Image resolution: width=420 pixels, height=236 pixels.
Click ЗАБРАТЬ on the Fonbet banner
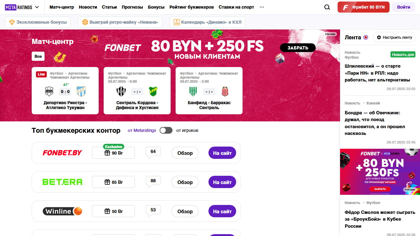pos(298,48)
